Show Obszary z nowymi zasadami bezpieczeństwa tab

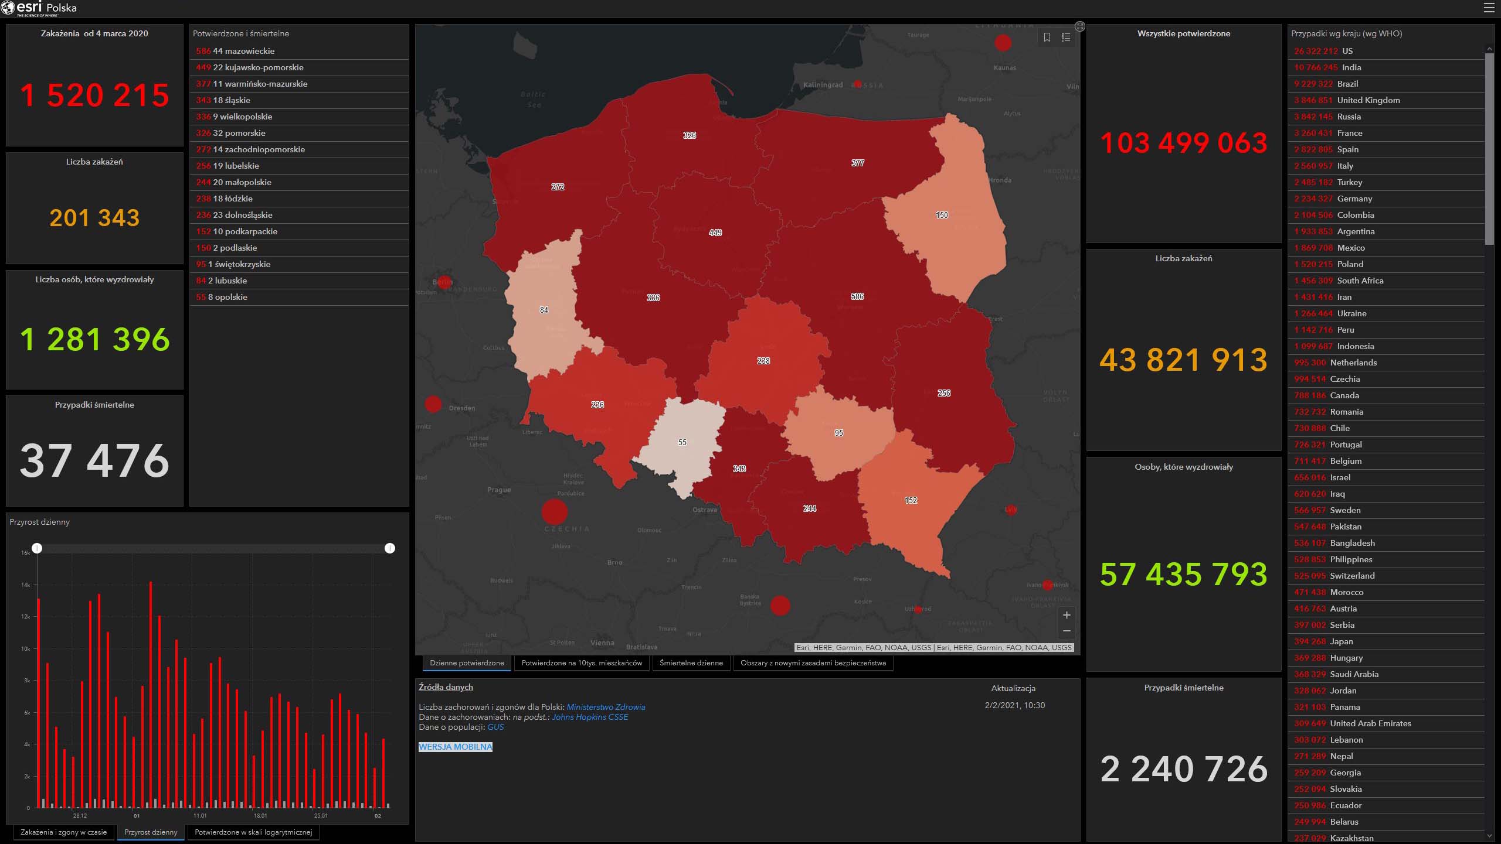click(x=813, y=663)
